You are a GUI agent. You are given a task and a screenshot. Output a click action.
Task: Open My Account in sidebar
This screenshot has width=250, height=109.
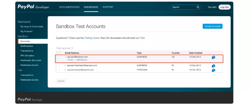pos(26,32)
